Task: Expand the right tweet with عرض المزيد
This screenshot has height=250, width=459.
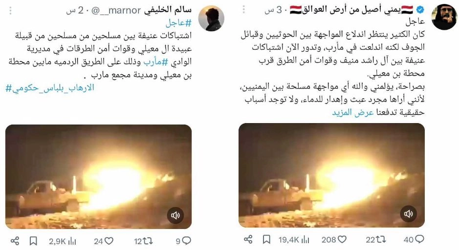Action: point(353,112)
